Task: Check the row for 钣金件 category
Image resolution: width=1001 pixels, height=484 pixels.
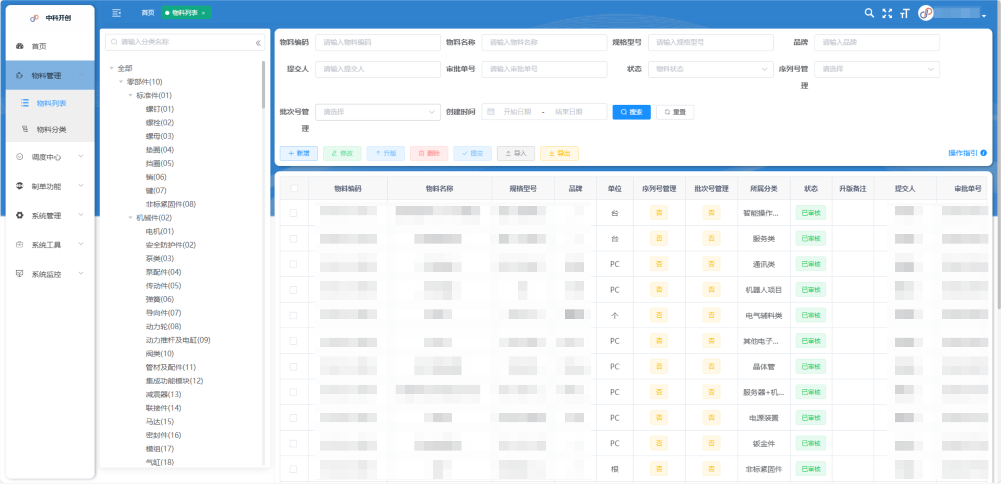Action: click(294, 444)
